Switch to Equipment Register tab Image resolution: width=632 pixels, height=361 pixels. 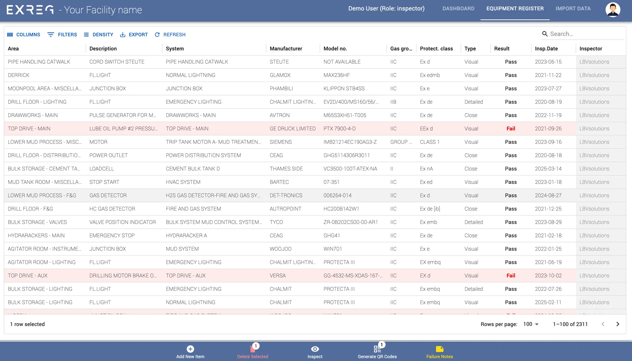tap(515, 9)
